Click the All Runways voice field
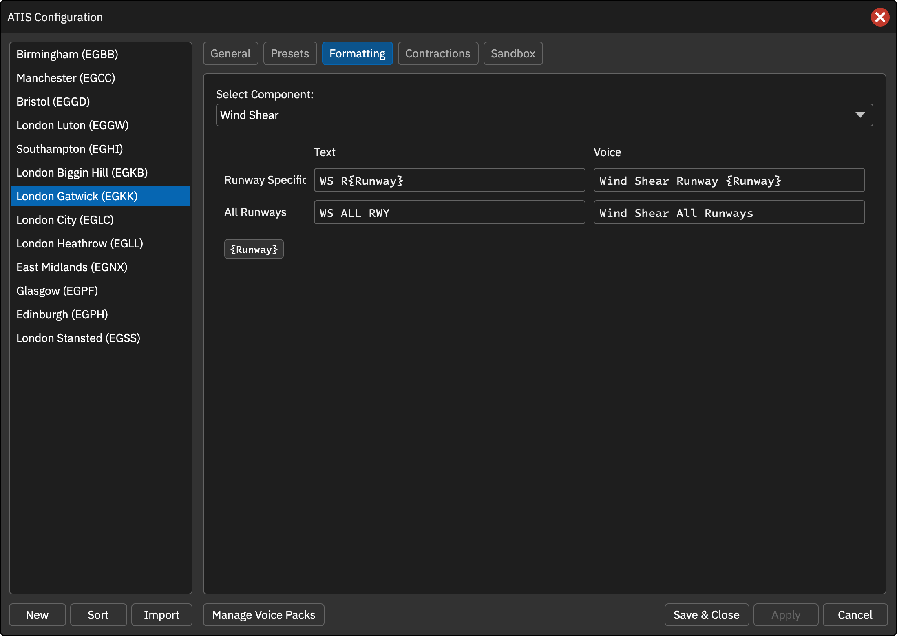 tap(729, 212)
